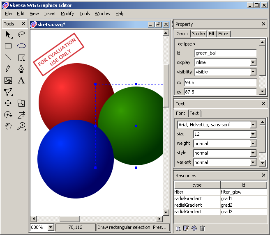270x235 pixels.
Task: Activate the Move tool with four arrows
Action: coord(8,103)
